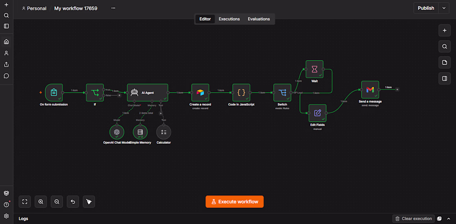Screen dimensions: 456x224
Task: Go to the Home icon in sidebar
Action: pyautogui.click(x=6, y=42)
